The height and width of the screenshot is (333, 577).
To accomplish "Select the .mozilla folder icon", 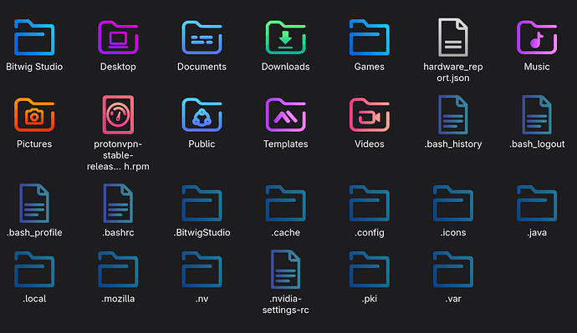I will click(x=118, y=269).
